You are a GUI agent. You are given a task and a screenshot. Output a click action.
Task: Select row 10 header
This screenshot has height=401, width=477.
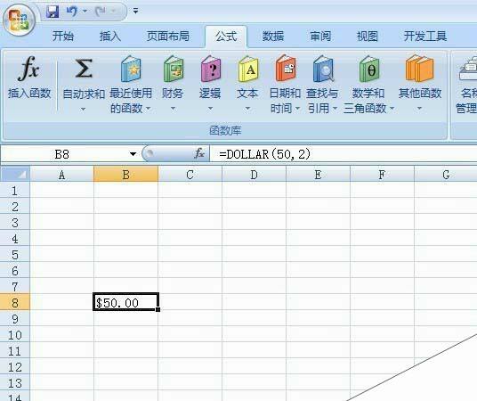click(x=15, y=335)
